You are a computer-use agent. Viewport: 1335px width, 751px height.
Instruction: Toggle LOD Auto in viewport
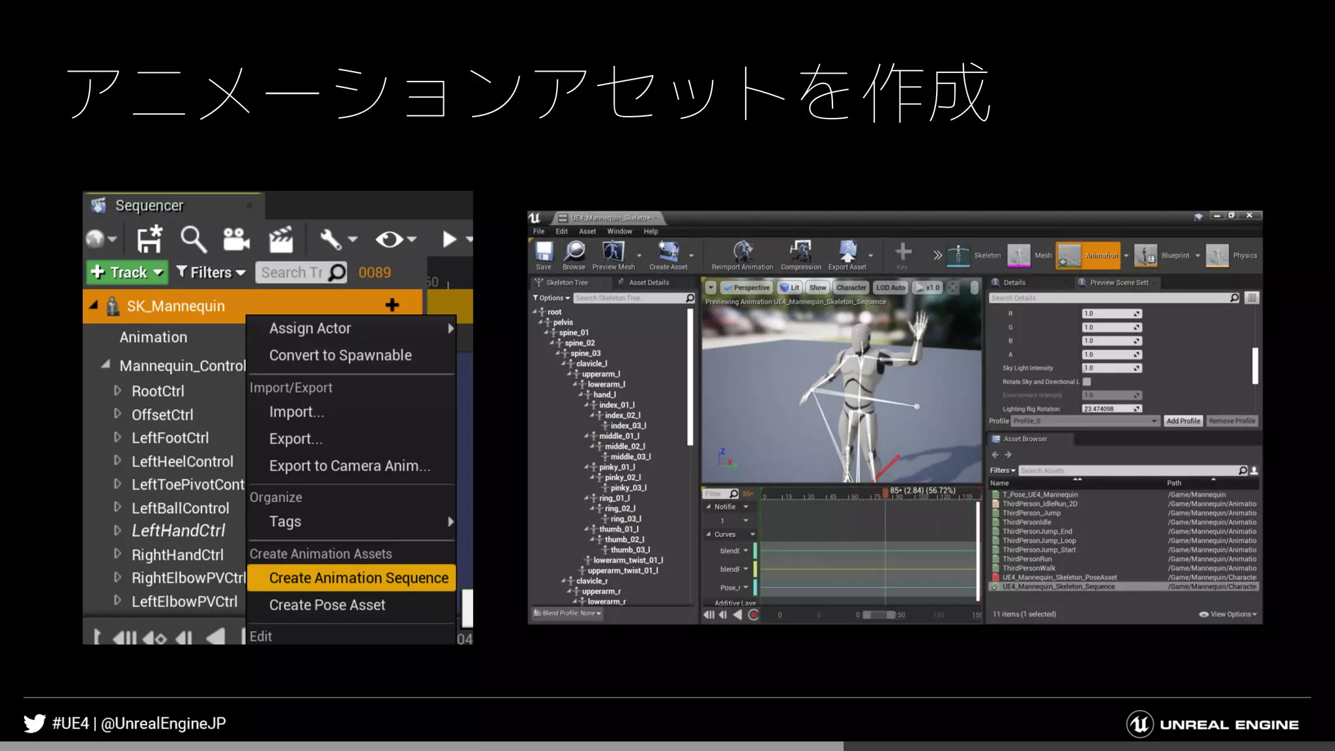pyautogui.click(x=890, y=287)
